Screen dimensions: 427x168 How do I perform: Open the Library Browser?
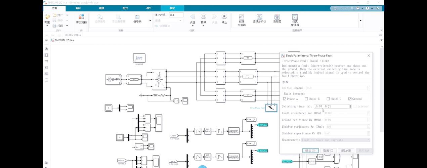pyautogui.click(x=81, y=19)
